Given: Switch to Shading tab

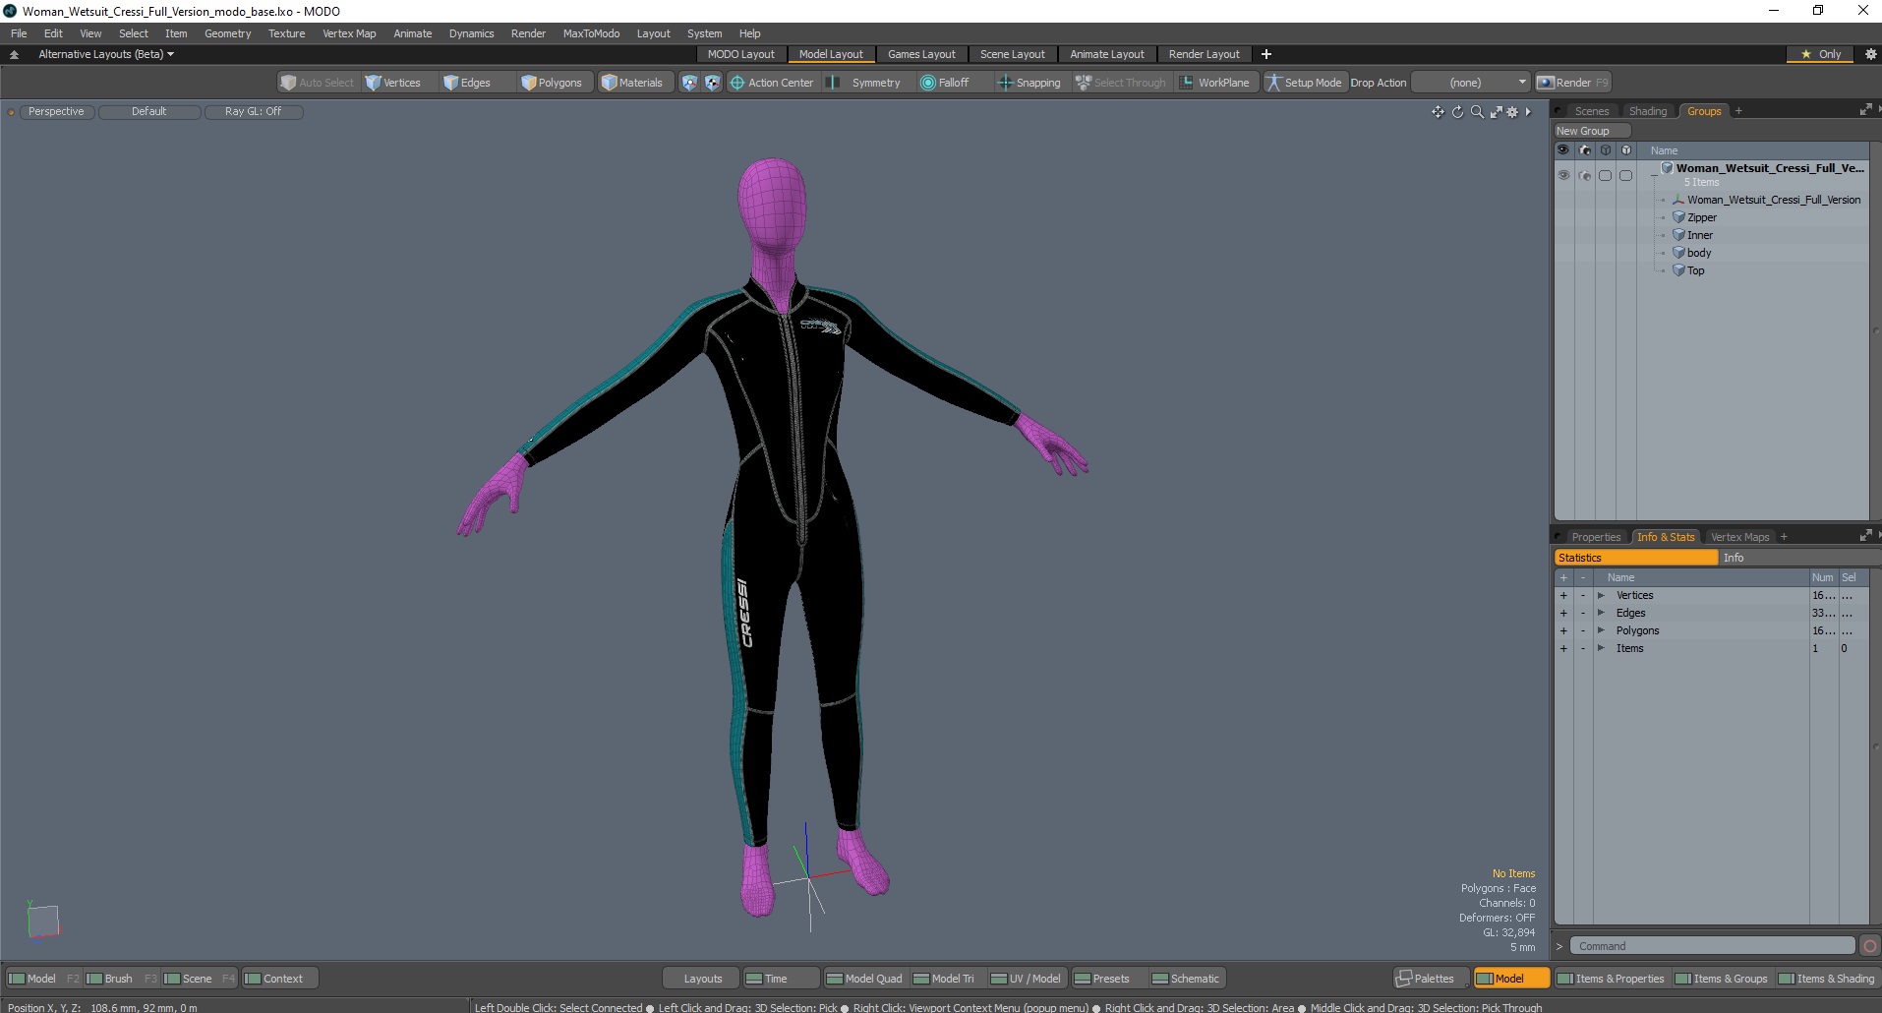Looking at the screenshot, I should pos(1648,111).
